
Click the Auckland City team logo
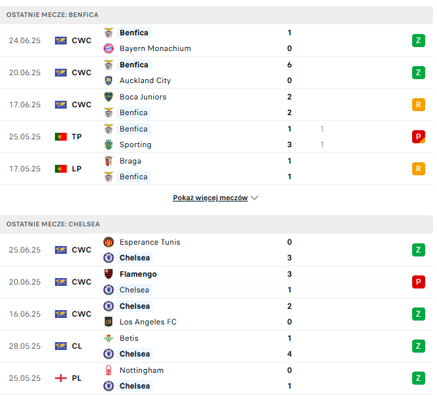[109, 80]
